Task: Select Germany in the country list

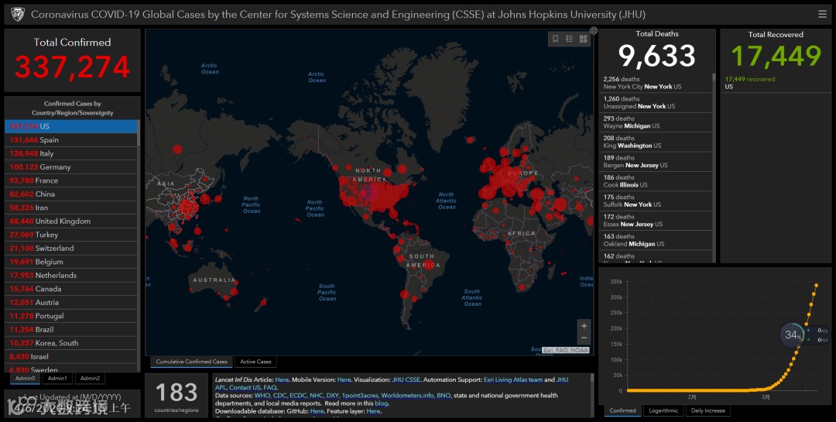Action: pos(71,167)
